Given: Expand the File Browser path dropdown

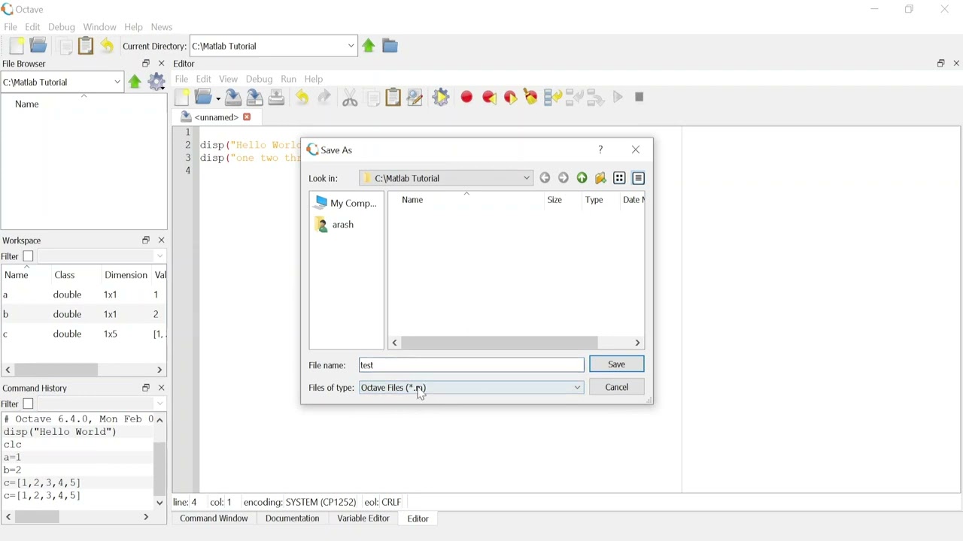Looking at the screenshot, I should tap(117, 82).
